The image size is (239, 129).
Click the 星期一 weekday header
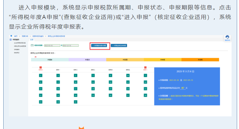[58, 70]
